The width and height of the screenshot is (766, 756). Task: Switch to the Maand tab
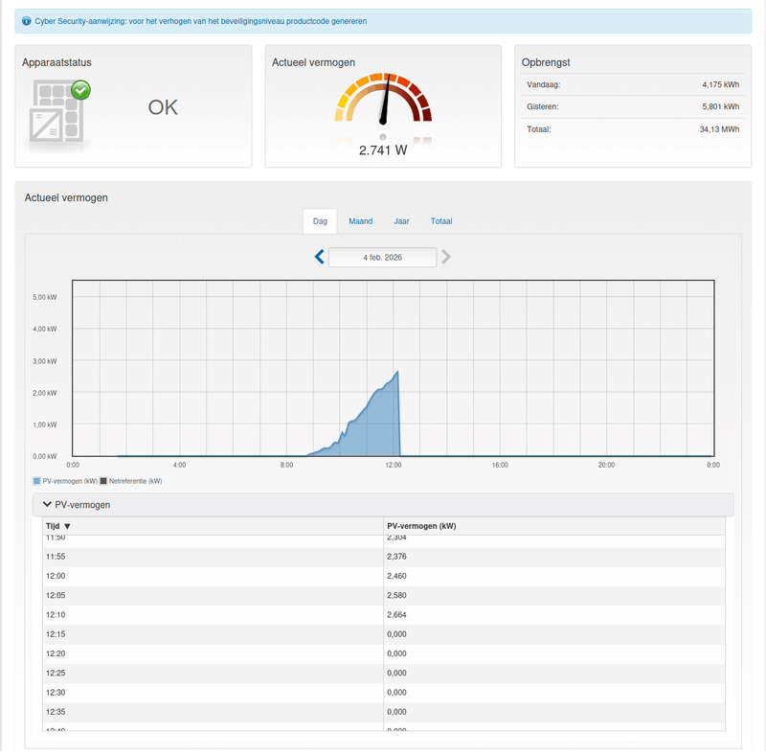(360, 221)
